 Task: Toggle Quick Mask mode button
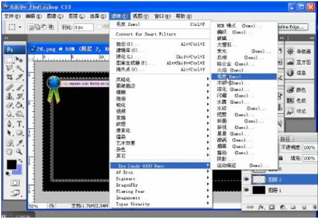coord(15,183)
